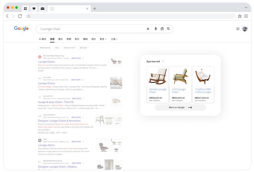Open more options for Lane Crawford result
The image size is (254, 172).
(x=83, y=117)
